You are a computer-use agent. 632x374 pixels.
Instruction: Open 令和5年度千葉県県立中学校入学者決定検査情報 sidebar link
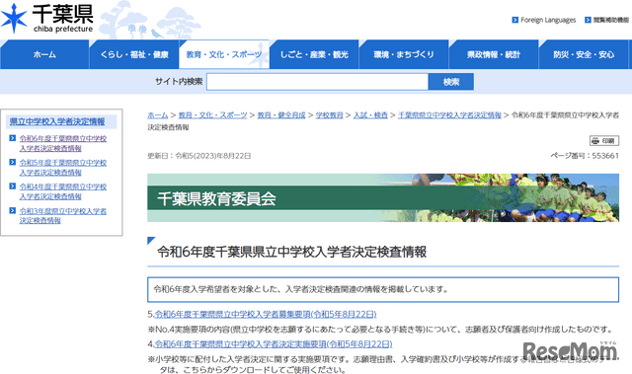coord(63,168)
